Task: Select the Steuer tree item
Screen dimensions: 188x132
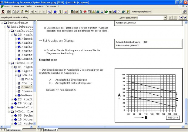Action: 27,91
